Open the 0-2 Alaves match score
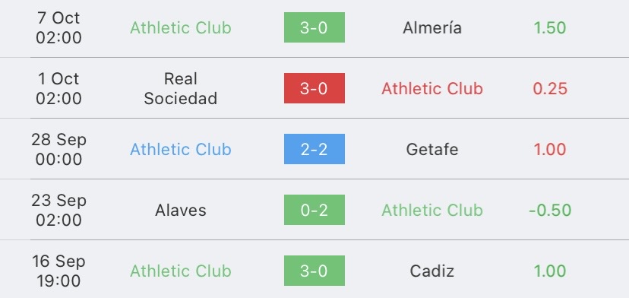Viewport: 629px width, 298px height. coord(314,210)
